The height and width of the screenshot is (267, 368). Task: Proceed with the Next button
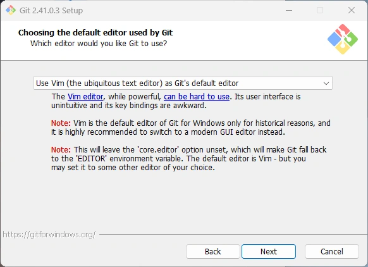[x=269, y=252]
